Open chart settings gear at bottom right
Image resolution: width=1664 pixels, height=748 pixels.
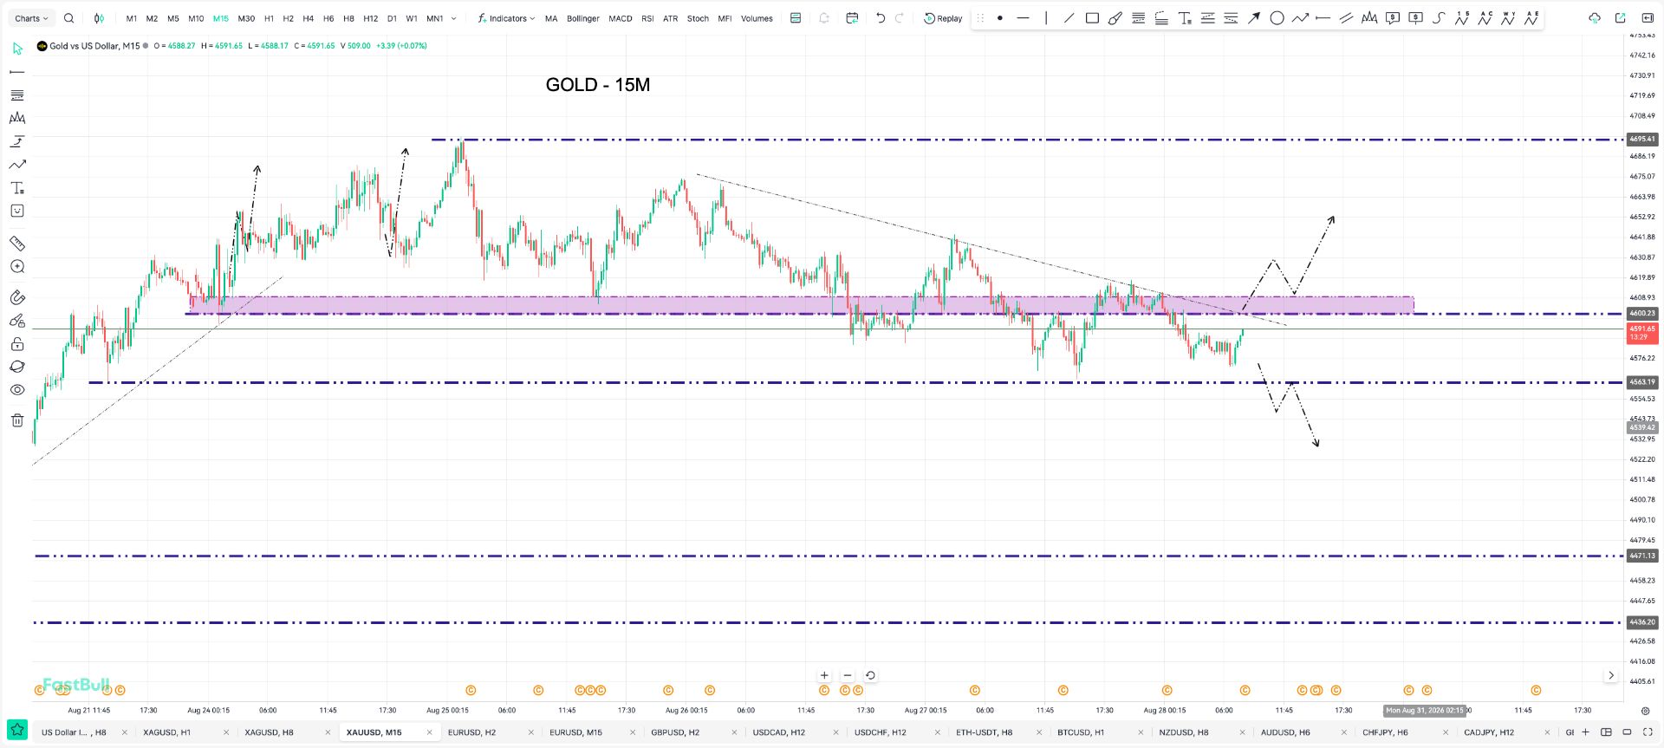[1646, 711]
